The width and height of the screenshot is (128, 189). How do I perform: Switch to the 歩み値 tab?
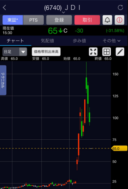pos(79,41)
